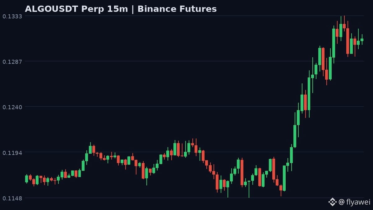Click the green candle crossing the 0.1240 line
Image resolution: width=373 pixels, height=210 pixels.
(302, 103)
